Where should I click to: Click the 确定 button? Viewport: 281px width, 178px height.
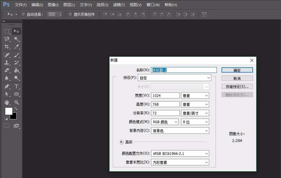[237, 70]
